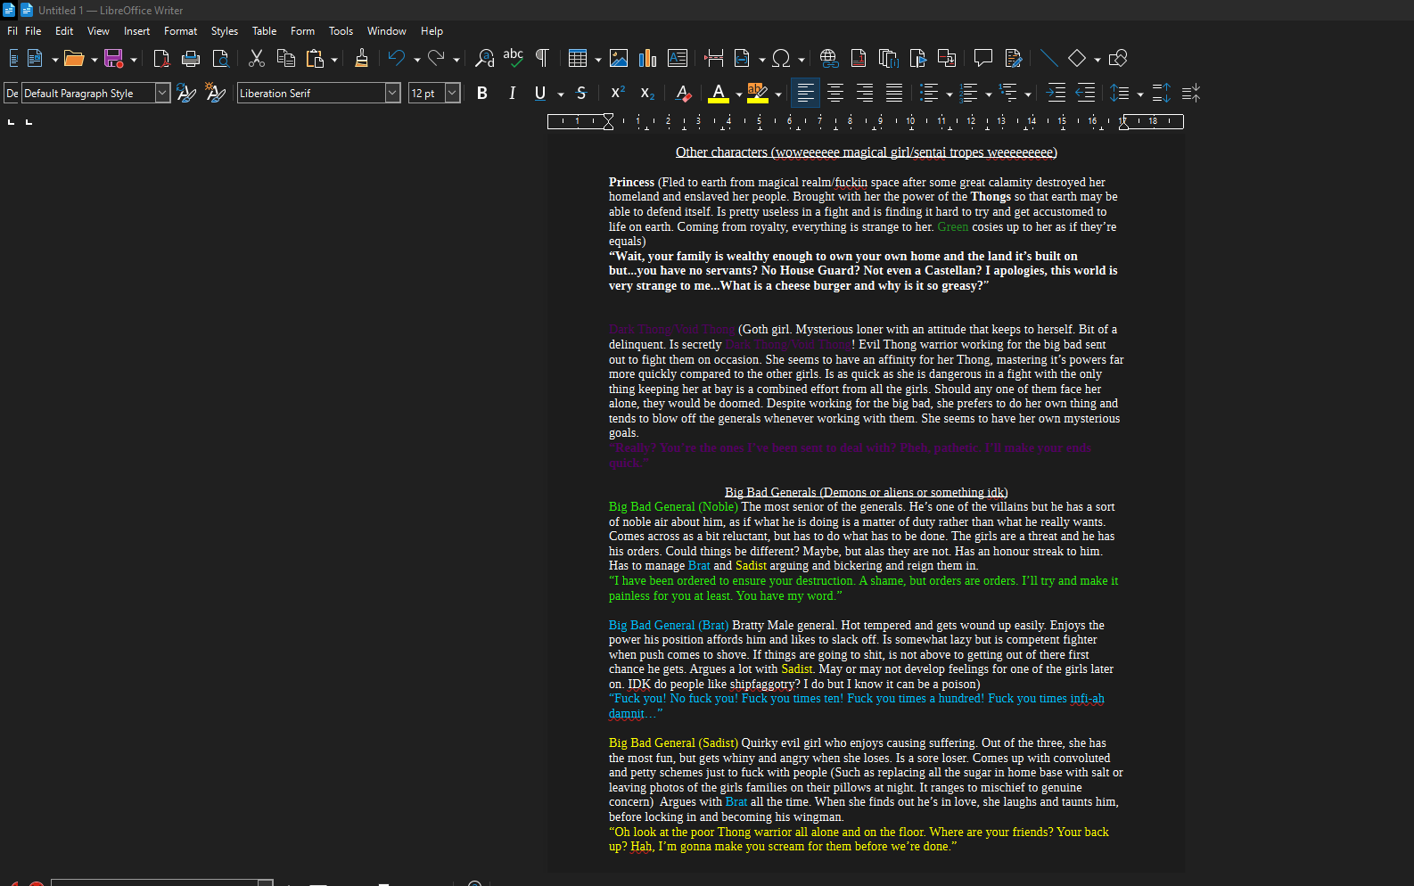The height and width of the screenshot is (886, 1414).
Task: Open unordered list bullet styles dropdown
Action: click(x=950, y=94)
